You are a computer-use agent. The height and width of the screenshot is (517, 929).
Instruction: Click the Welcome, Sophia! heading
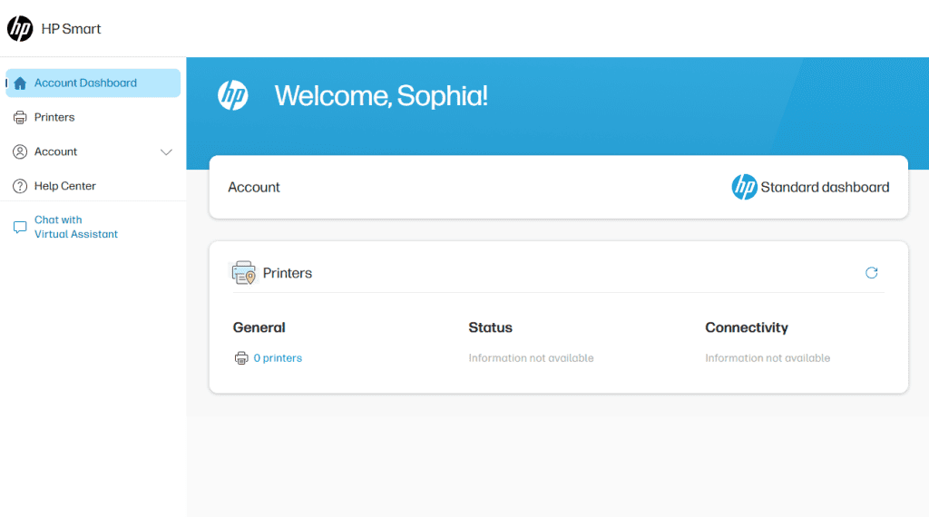(381, 95)
